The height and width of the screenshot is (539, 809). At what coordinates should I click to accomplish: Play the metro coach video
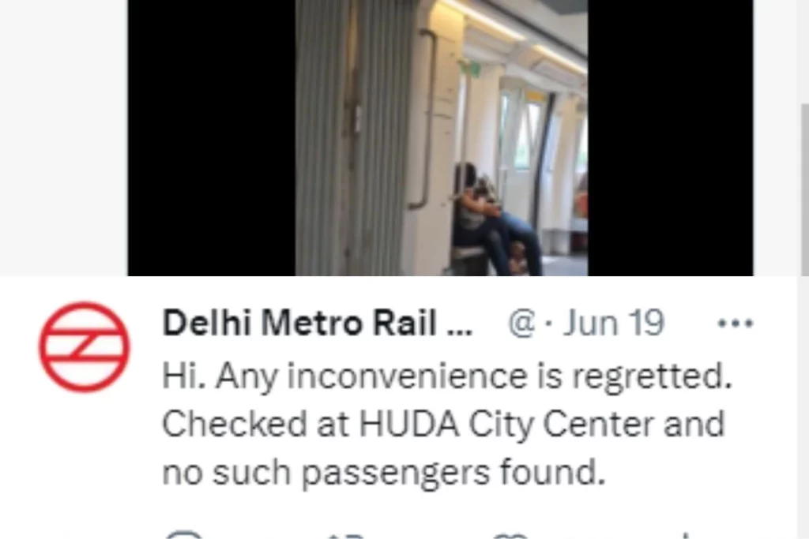[x=441, y=137]
